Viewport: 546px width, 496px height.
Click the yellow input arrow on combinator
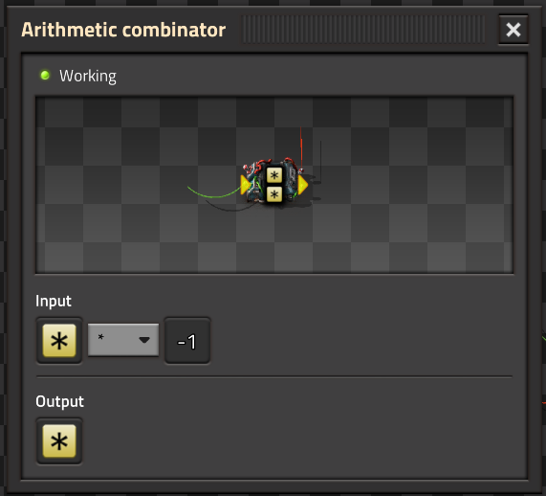click(x=246, y=185)
